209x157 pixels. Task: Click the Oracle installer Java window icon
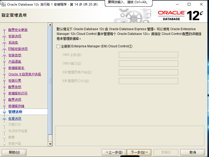coord(3,4)
